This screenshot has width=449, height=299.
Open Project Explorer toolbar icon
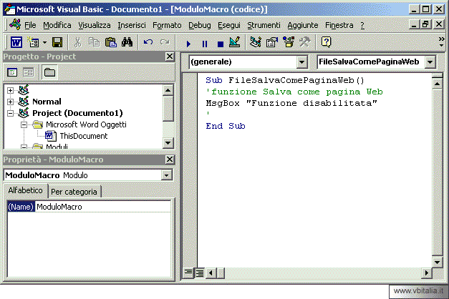(x=255, y=43)
